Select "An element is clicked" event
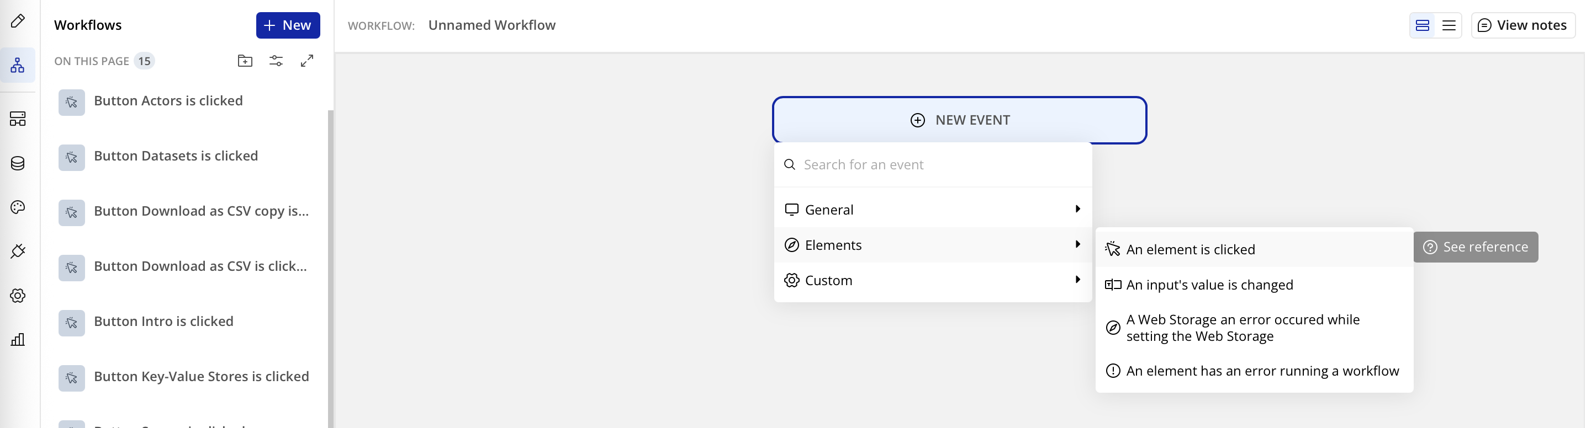Viewport: 1586px width, 428px height. (1190, 250)
